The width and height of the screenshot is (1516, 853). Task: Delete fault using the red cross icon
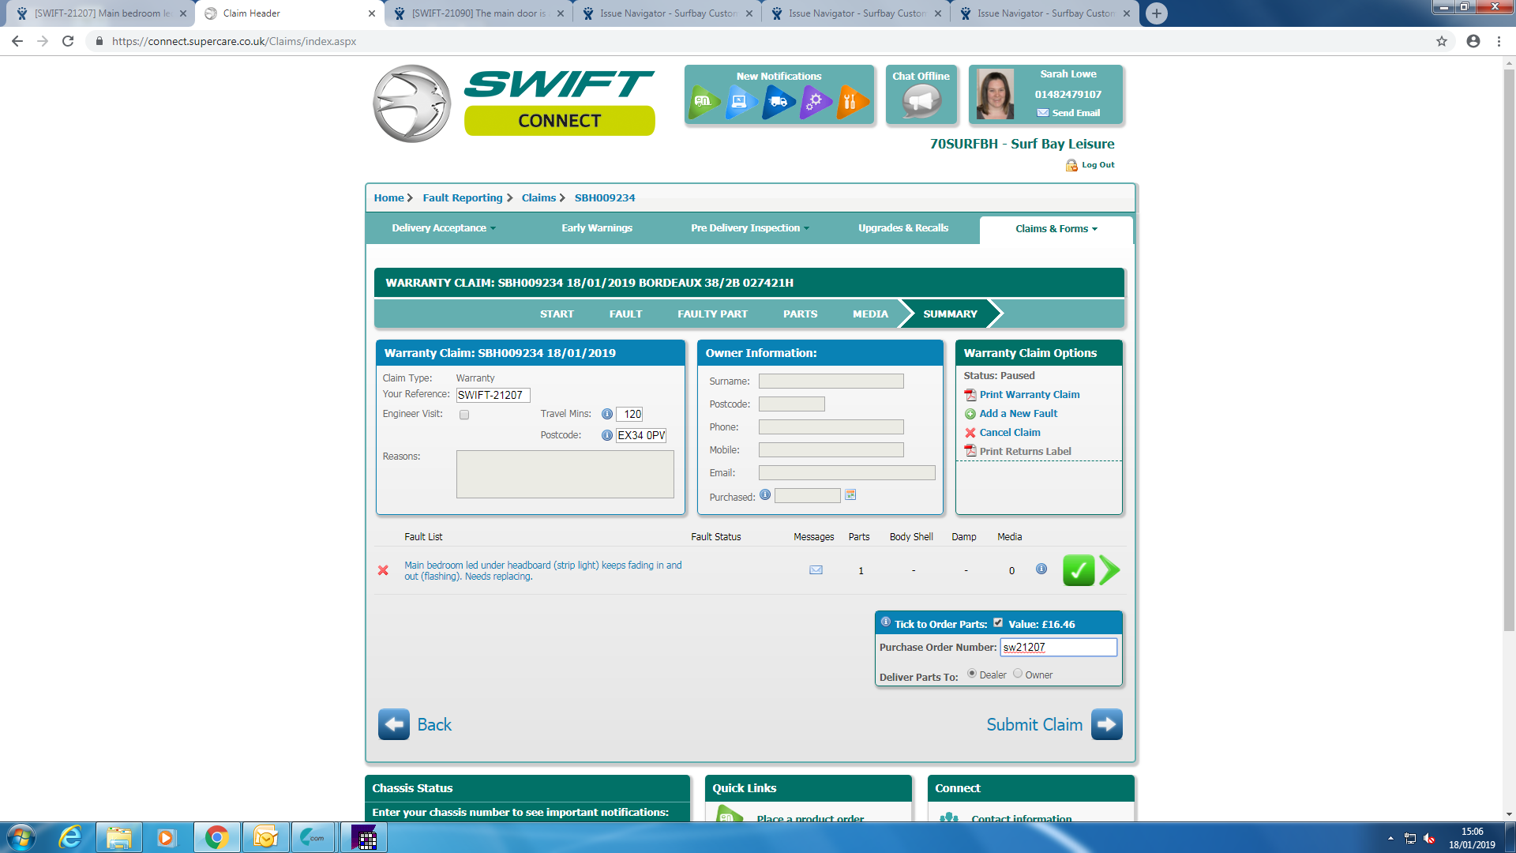pyautogui.click(x=383, y=570)
